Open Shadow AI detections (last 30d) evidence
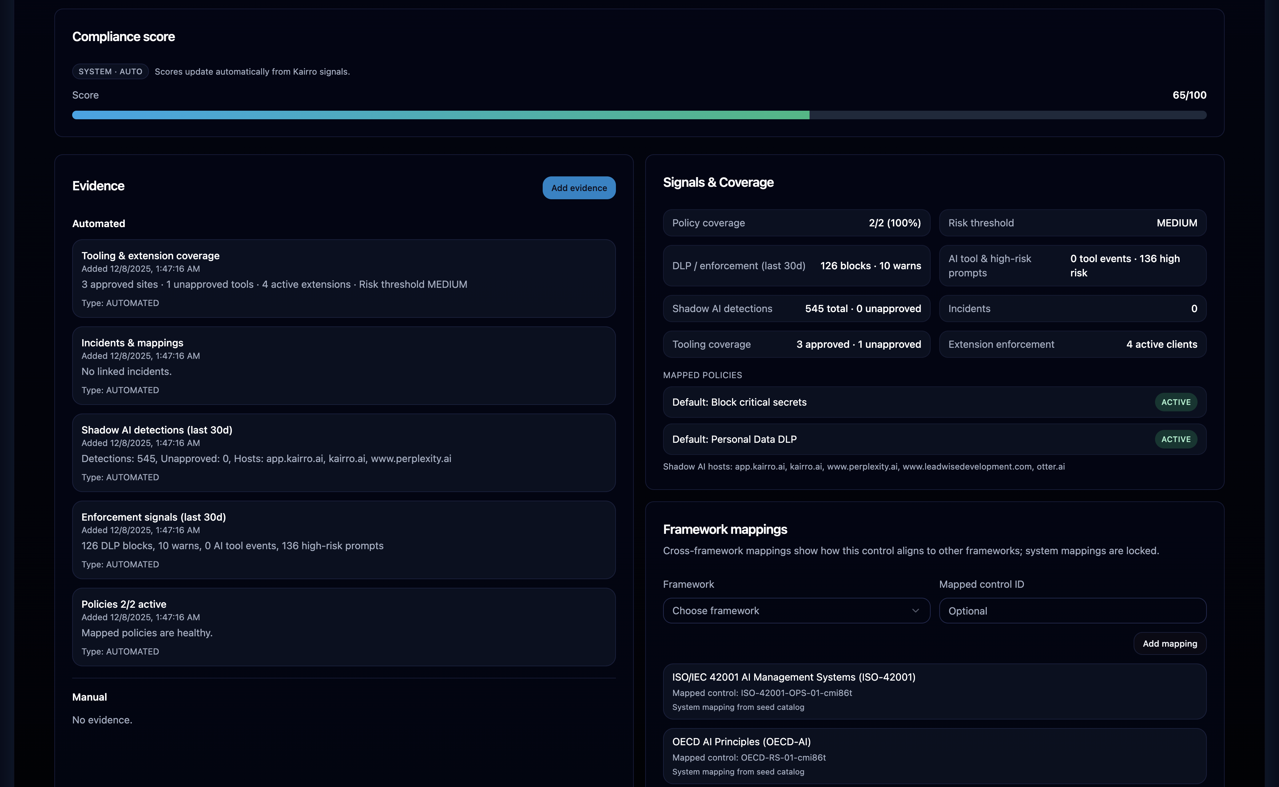The width and height of the screenshot is (1279, 787). 344,453
